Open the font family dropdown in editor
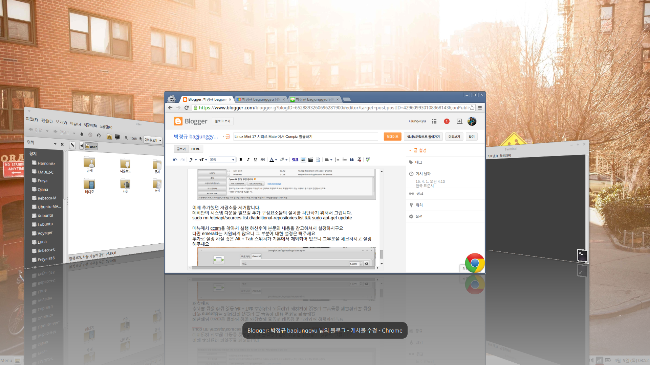Viewport: 650px width, 365px height. coord(193,160)
